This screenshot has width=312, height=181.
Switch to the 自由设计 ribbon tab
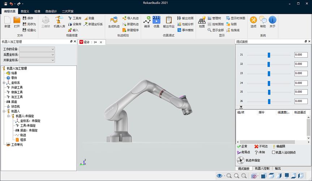pyautogui.click(x=51, y=11)
